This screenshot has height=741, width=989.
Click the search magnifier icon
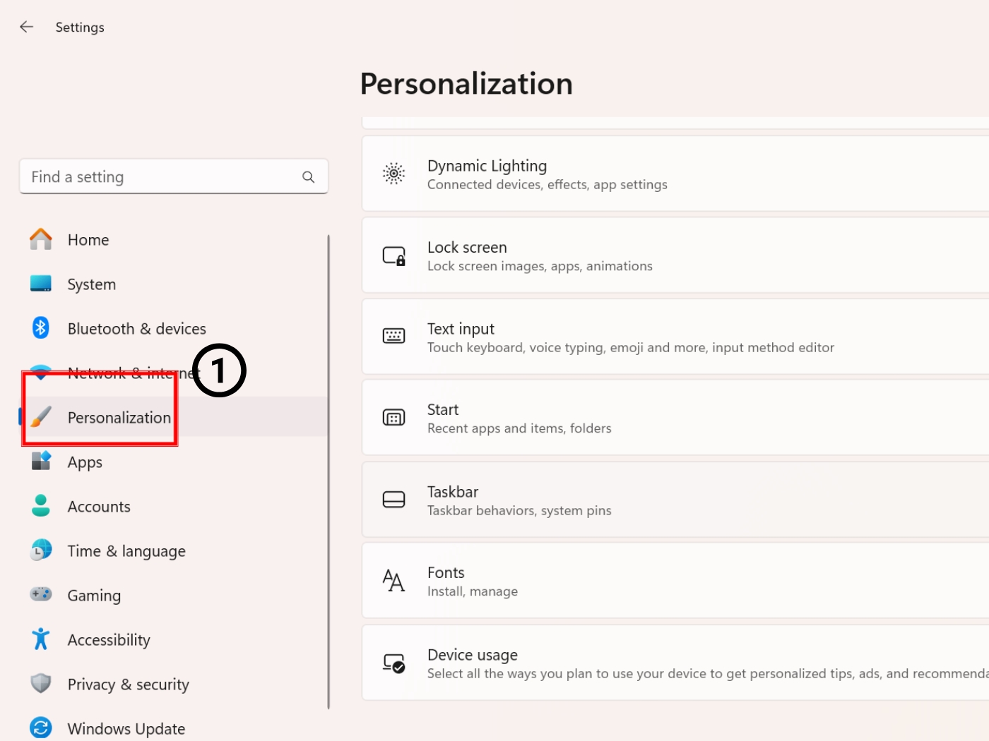pyautogui.click(x=308, y=176)
